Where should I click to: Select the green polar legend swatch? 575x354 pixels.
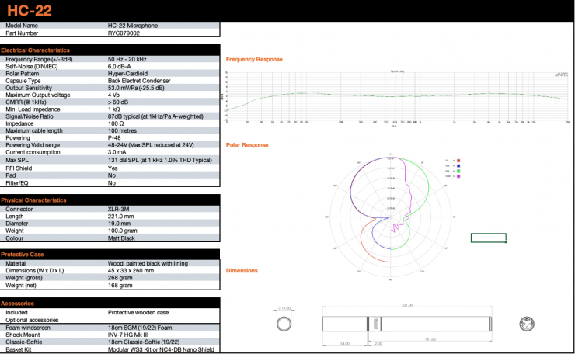[459, 171]
